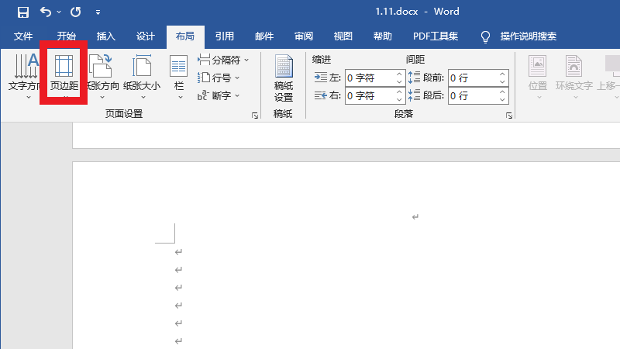Click the 栏 (Columns) icon
Image resolution: width=620 pixels, height=349 pixels.
(x=179, y=76)
